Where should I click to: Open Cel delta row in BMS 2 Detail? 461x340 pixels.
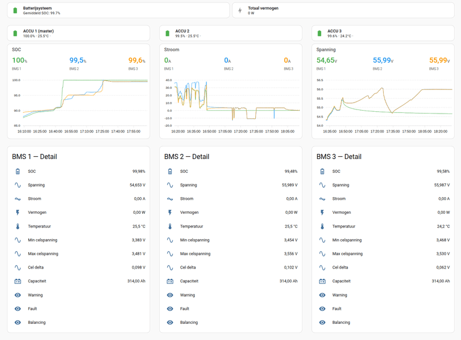231,267
